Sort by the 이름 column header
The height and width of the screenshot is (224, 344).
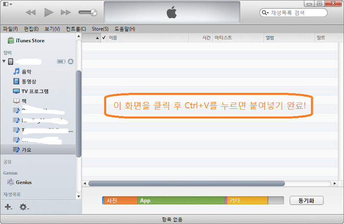pos(147,38)
